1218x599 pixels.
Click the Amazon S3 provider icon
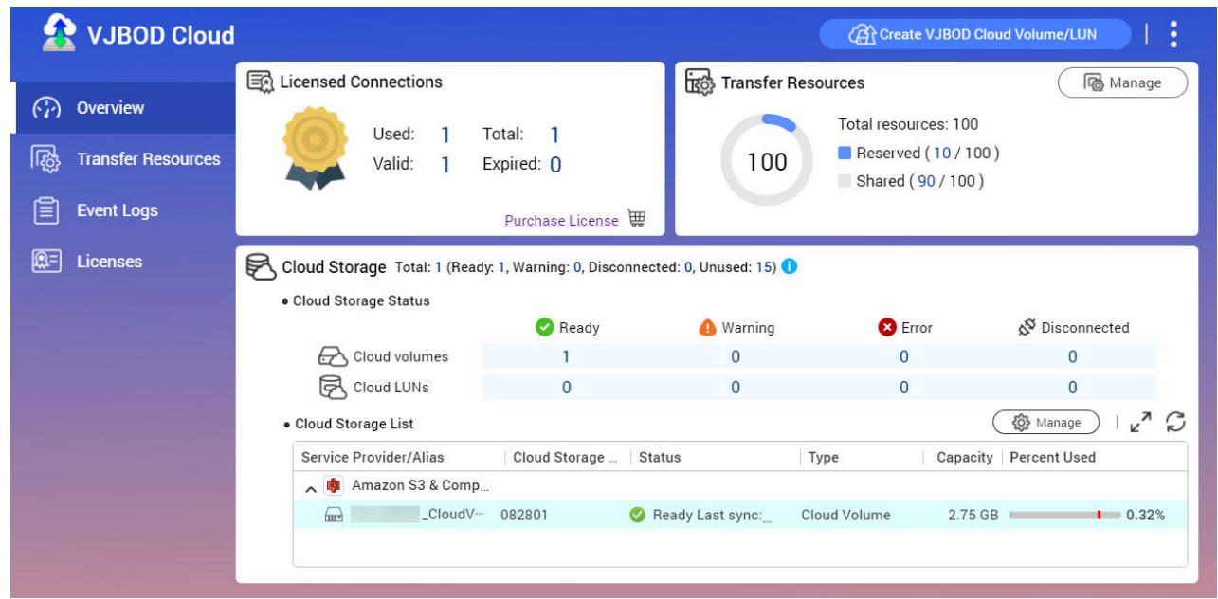(x=332, y=488)
